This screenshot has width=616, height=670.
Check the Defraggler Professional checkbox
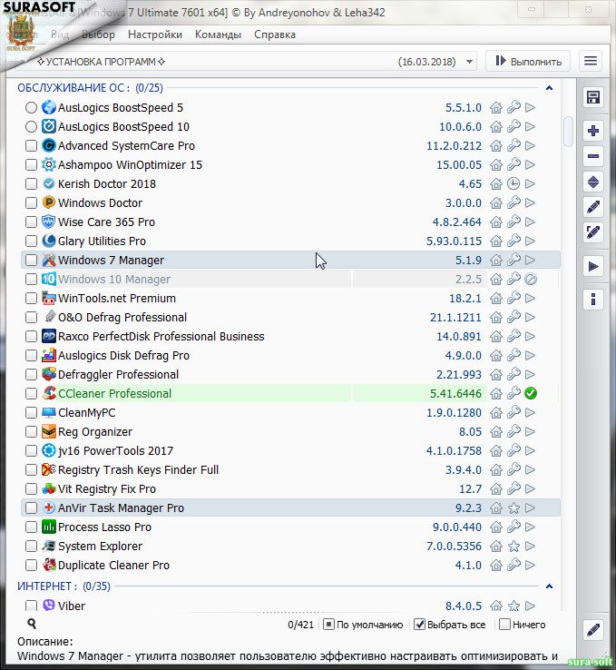(31, 374)
